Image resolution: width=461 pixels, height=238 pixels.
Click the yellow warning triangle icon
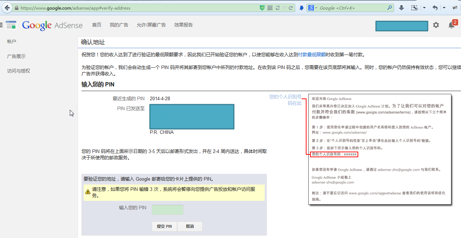(x=88, y=192)
